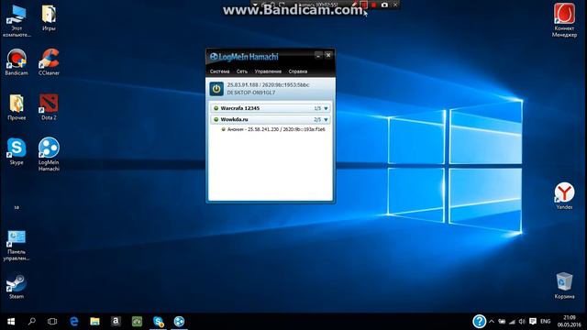Open the Bandicam bar dropdown arrow
This screenshot has width=587, height=330.
click(x=255, y=5)
